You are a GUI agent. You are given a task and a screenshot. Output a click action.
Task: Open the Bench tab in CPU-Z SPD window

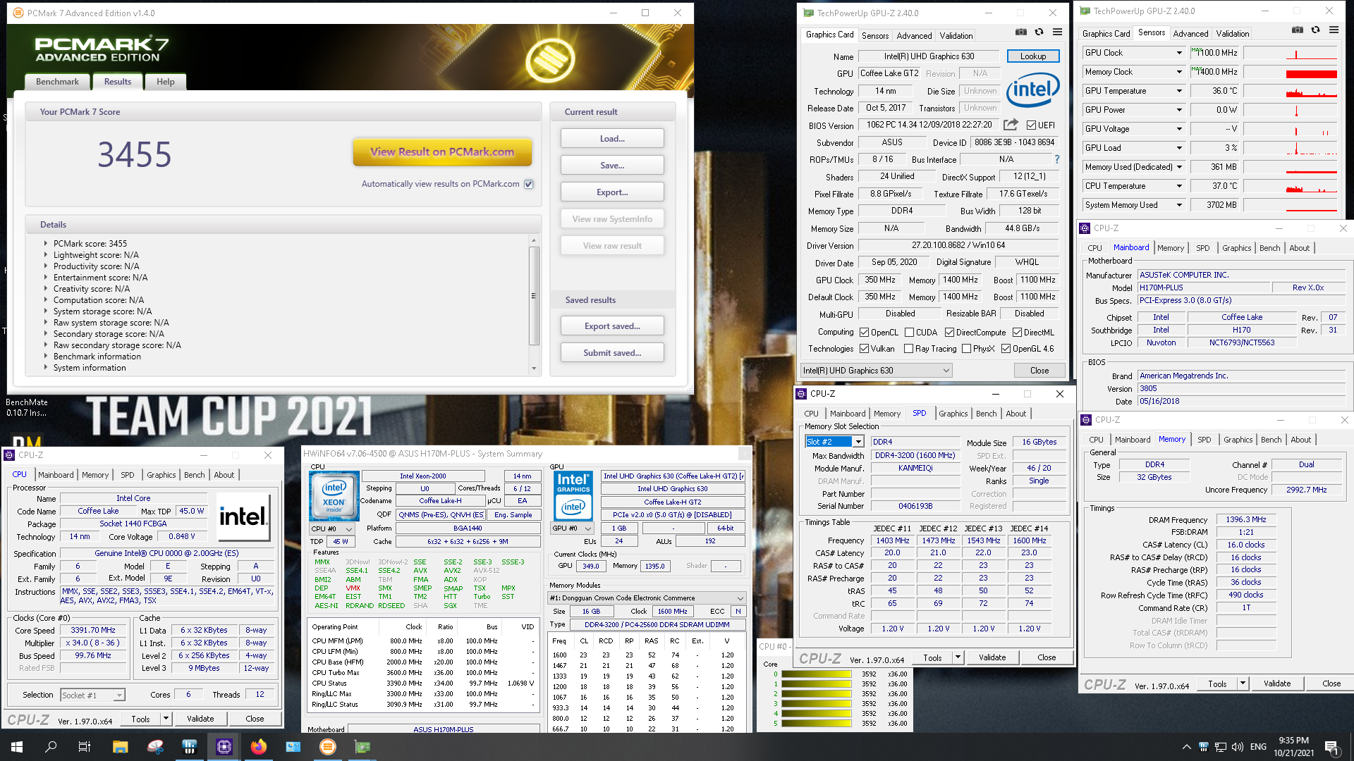tap(986, 414)
